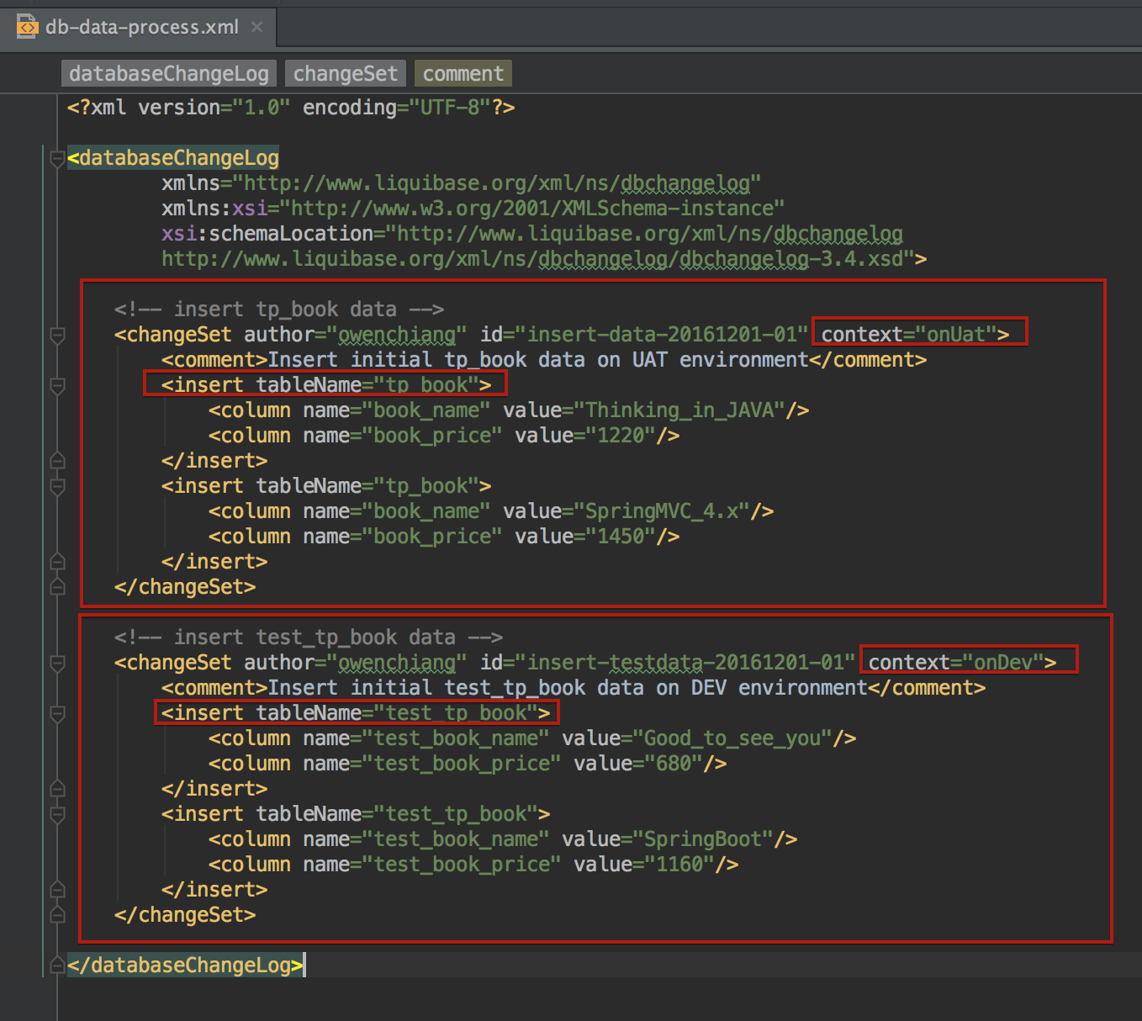Viewport: 1142px width, 1021px height.
Task: Click the book_price 1220 column line
Action: click(444, 436)
